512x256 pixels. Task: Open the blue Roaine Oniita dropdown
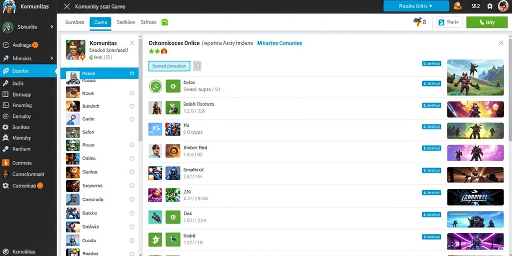[x=416, y=6]
